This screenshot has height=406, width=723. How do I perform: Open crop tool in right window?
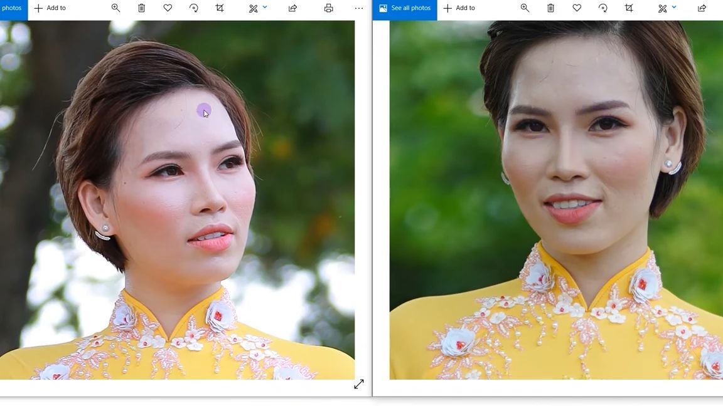coord(629,8)
